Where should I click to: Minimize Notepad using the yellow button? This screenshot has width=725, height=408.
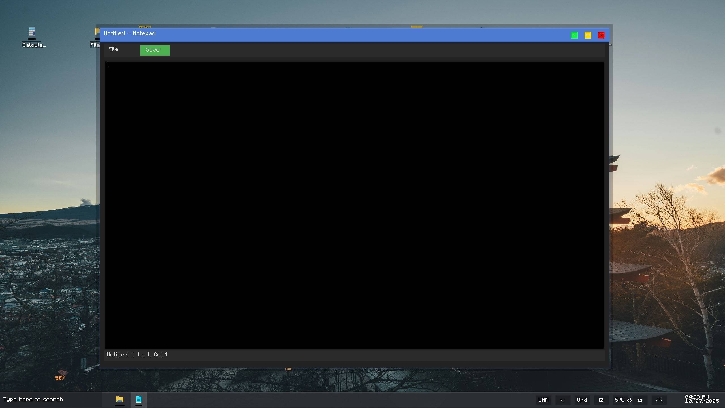tap(588, 35)
